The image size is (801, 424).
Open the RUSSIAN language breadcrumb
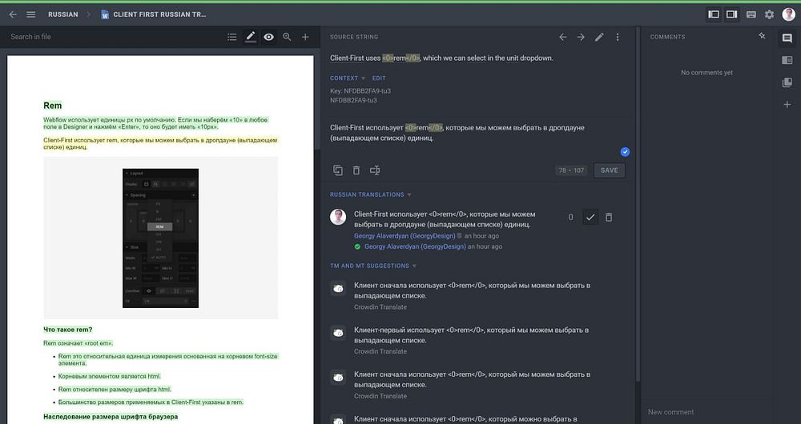point(62,14)
